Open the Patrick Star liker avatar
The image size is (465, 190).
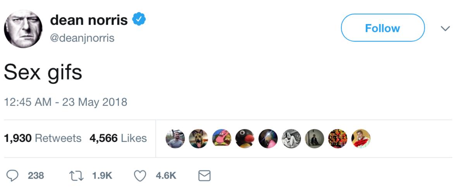pyautogui.click(x=222, y=138)
